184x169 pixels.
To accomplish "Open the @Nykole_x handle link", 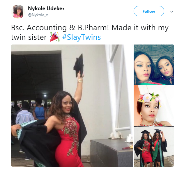I will click(x=38, y=15).
